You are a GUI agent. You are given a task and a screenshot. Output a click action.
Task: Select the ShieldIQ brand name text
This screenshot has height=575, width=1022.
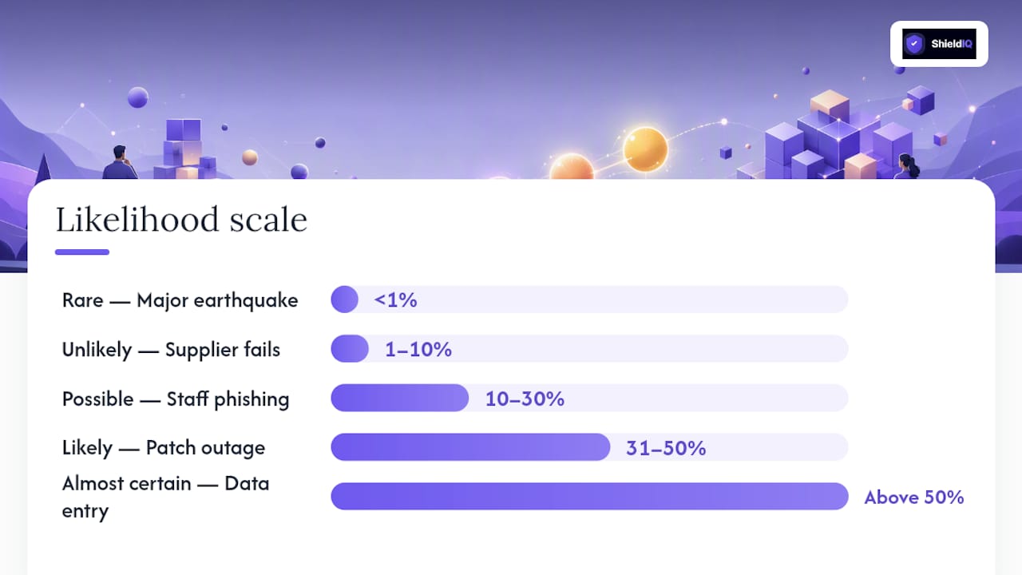click(x=952, y=44)
